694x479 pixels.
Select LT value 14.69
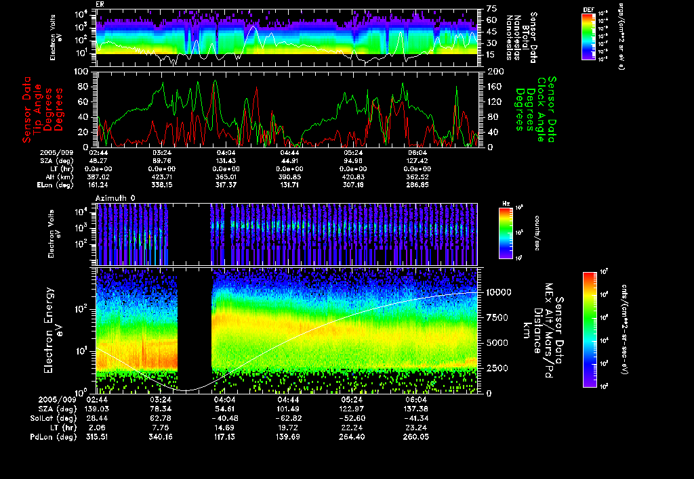coord(224,428)
